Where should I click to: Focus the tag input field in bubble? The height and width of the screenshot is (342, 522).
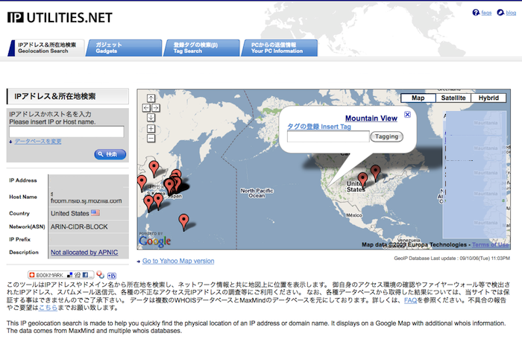[328, 136]
